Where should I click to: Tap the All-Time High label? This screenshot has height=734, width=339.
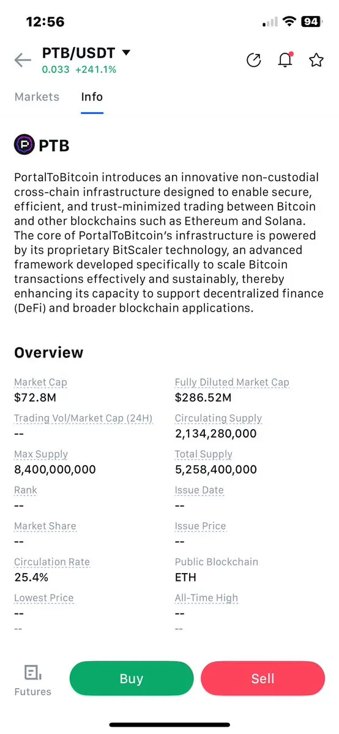click(x=206, y=597)
